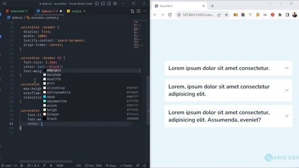Toggle primary sidebar layout icon in title bar
Screen dimensions: 299x168
(x=97, y=3)
